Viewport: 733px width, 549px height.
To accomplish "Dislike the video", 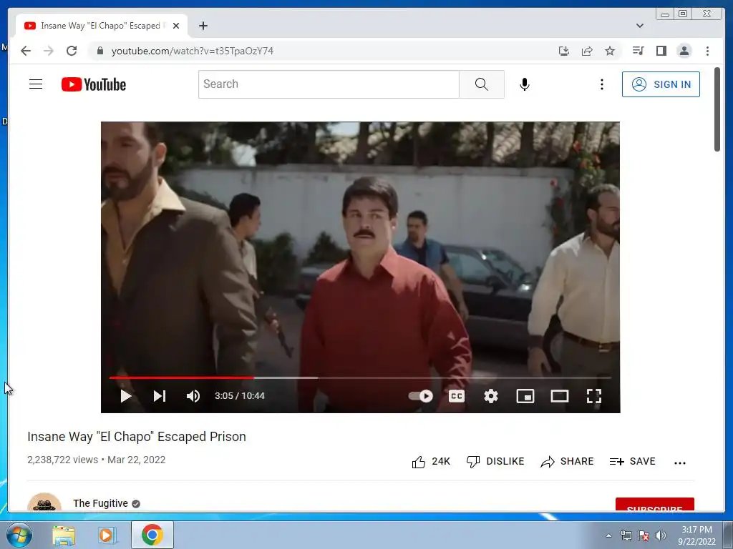I will tap(495, 462).
